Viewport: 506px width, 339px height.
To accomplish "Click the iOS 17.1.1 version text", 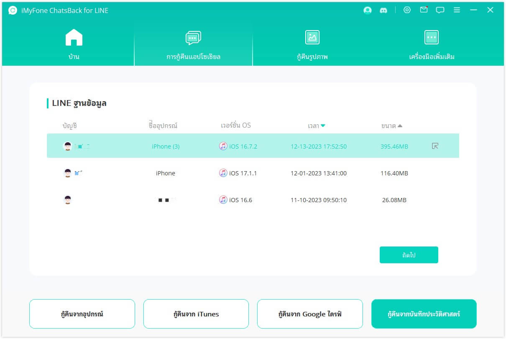I will 243,173.
